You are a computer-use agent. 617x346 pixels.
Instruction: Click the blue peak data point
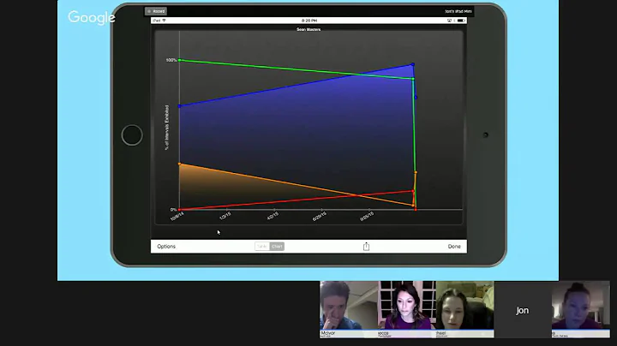(413, 64)
